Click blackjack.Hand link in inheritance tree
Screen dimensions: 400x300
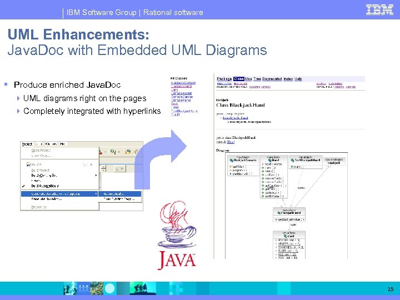point(235,118)
